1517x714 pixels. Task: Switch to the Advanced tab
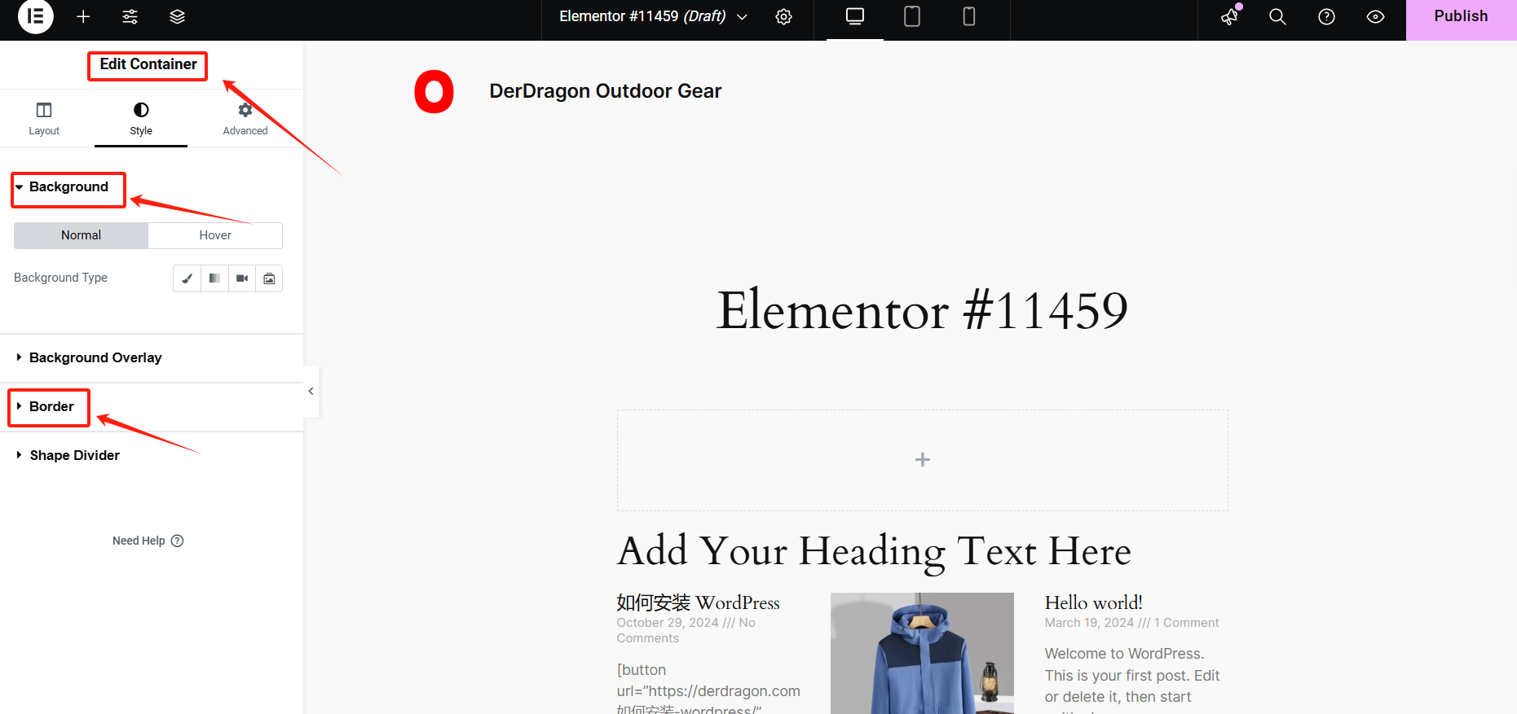click(245, 119)
